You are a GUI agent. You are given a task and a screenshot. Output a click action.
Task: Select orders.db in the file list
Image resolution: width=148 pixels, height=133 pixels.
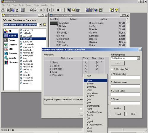pos(27,72)
